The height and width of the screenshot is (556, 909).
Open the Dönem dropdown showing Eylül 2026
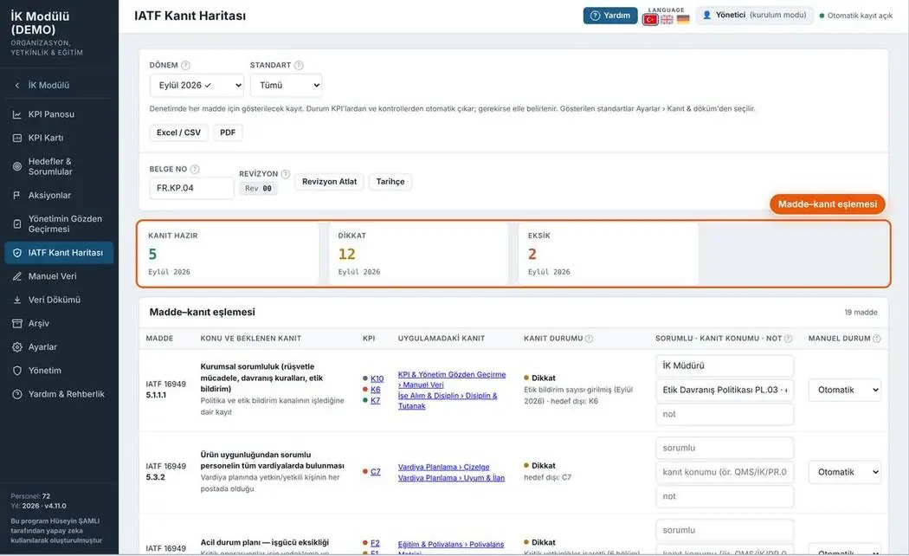[197, 85]
